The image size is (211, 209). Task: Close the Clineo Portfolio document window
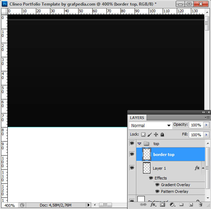tap(201, 4)
